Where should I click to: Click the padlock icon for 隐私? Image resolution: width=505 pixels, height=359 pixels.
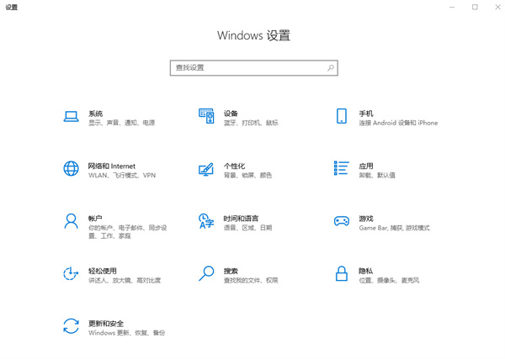pos(342,273)
